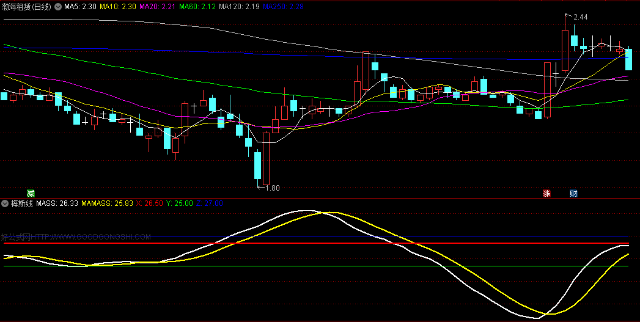Image resolution: width=640 pixels, height=322 pixels.
Task: Click the blue 财 event marker
Action: 573,194
